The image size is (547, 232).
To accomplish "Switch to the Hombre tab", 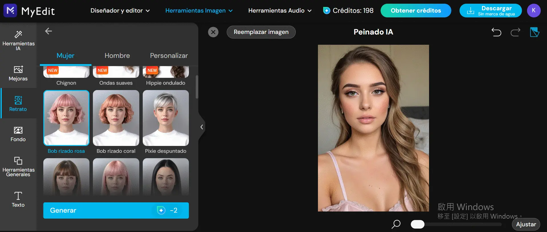I will [117, 56].
